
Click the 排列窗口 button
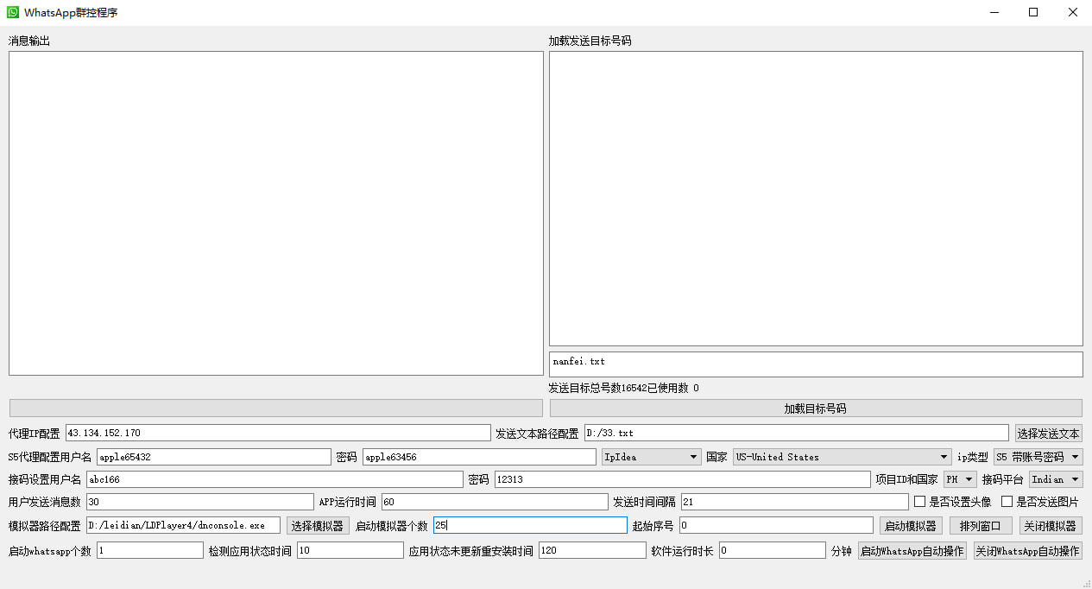click(981, 525)
